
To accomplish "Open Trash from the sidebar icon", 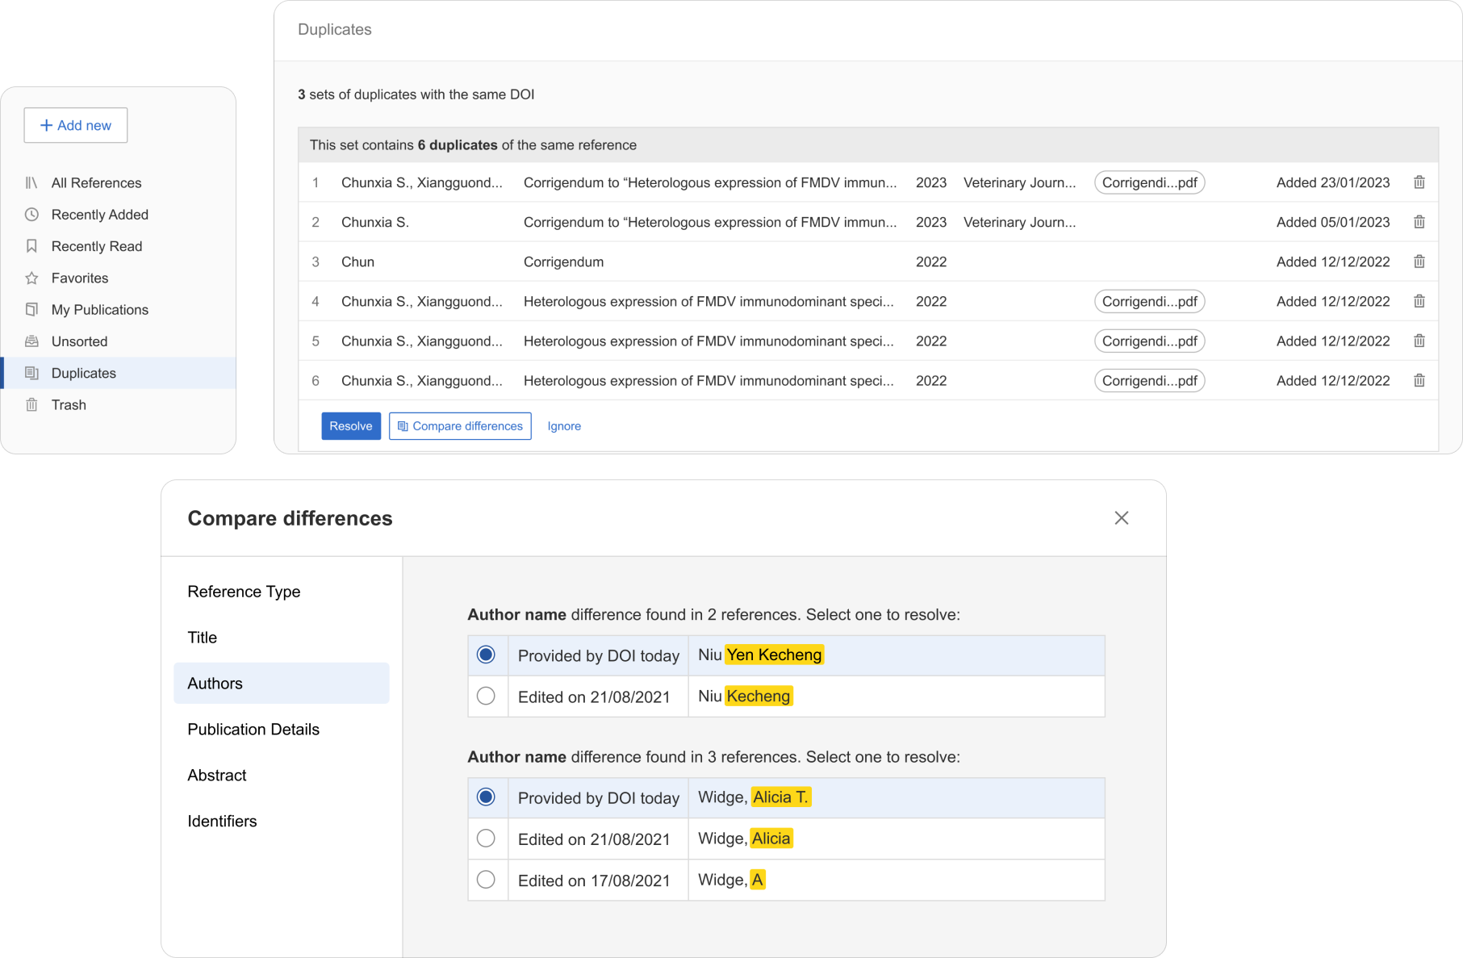I will click(31, 405).
